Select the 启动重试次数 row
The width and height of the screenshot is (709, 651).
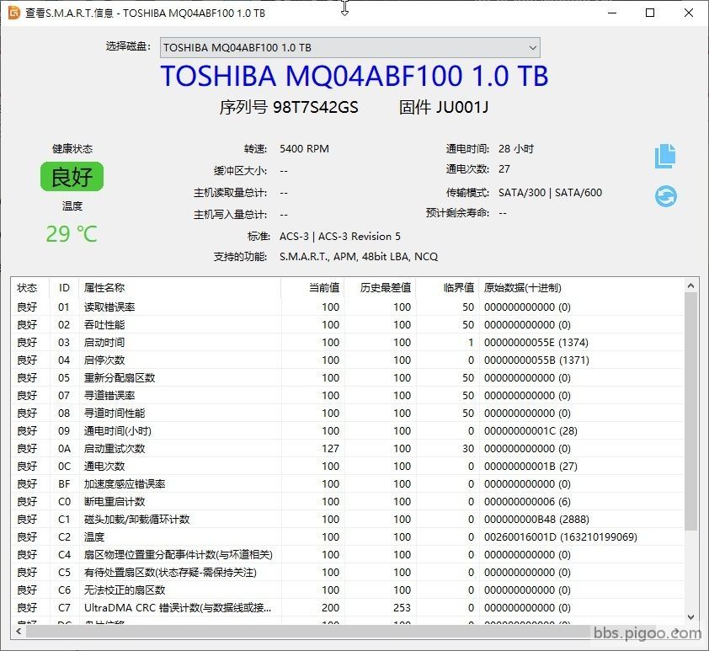pos(347,449)
